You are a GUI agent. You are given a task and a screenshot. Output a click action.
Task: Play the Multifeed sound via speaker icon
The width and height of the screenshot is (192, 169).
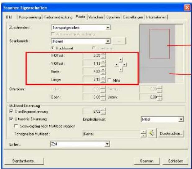click(152, 133)
